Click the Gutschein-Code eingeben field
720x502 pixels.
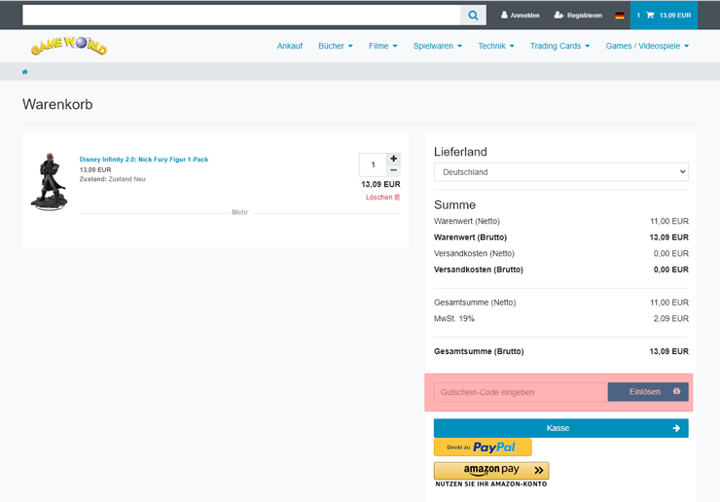[521, 392]
